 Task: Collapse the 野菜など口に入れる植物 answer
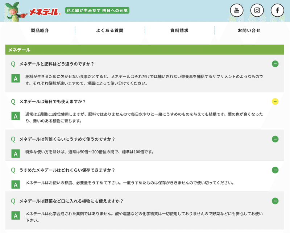coord(275,201)
